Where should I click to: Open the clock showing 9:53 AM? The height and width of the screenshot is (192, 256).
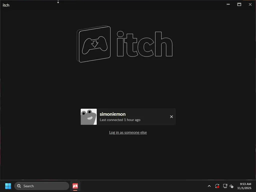click(x=244, y=186)
